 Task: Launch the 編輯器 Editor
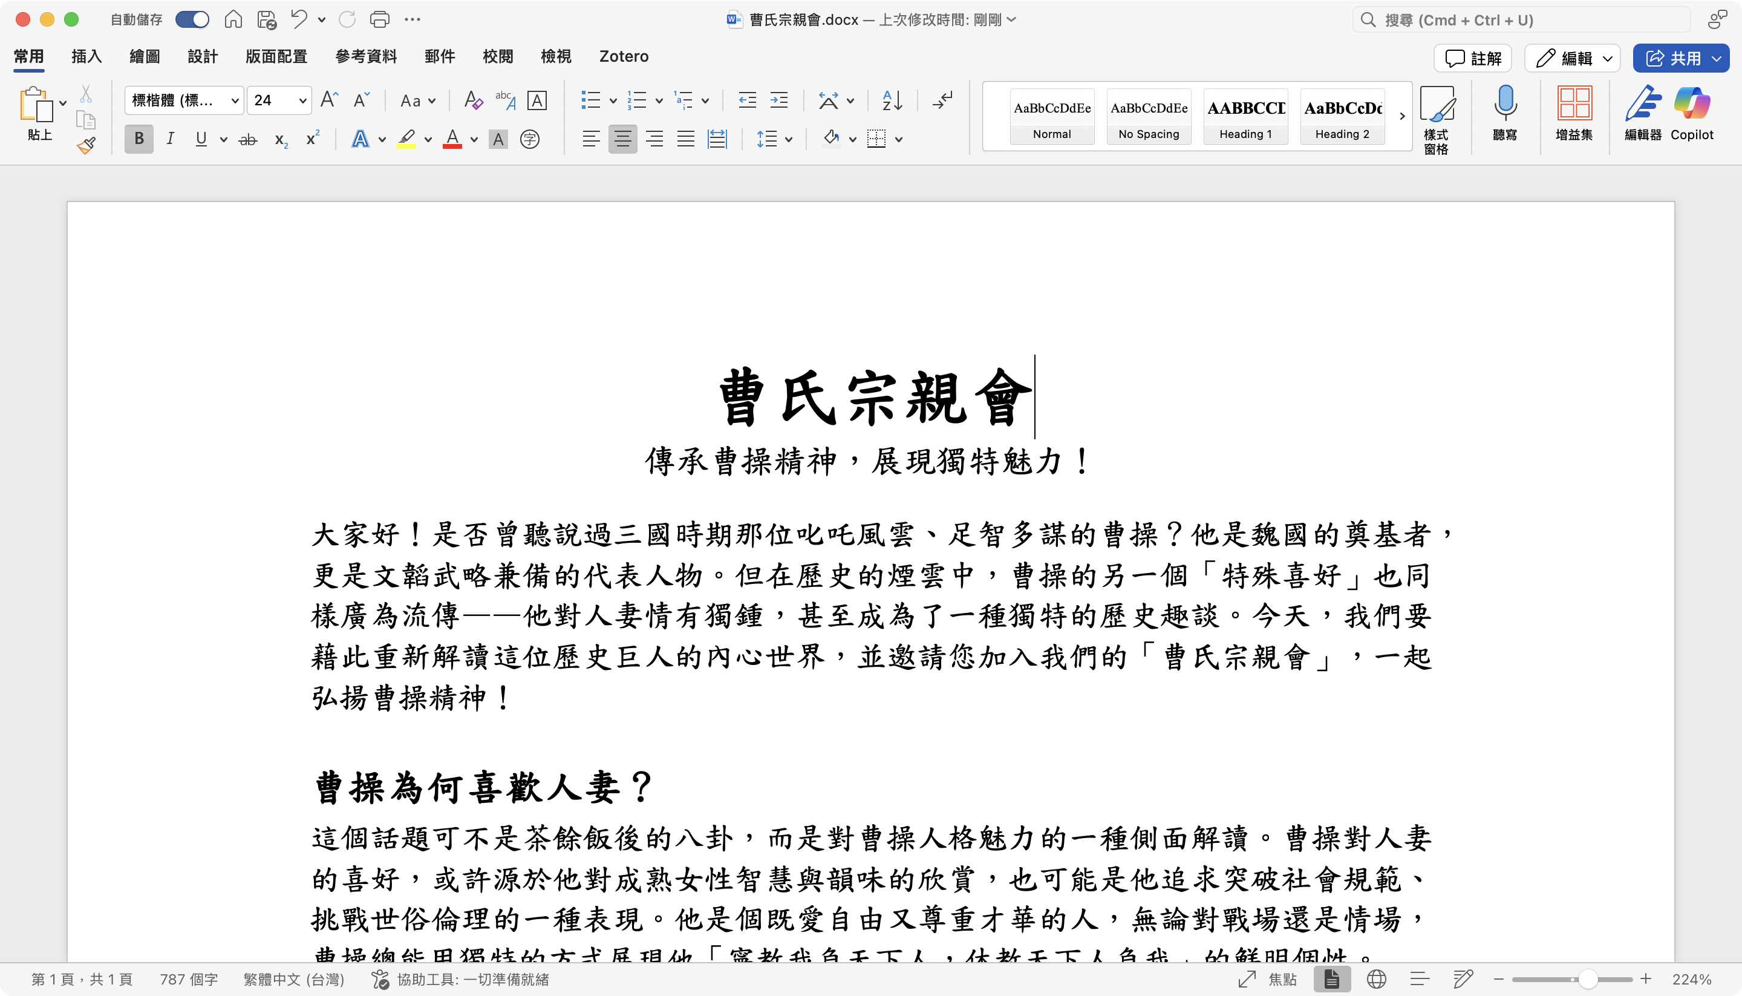tap(1643, 113)
